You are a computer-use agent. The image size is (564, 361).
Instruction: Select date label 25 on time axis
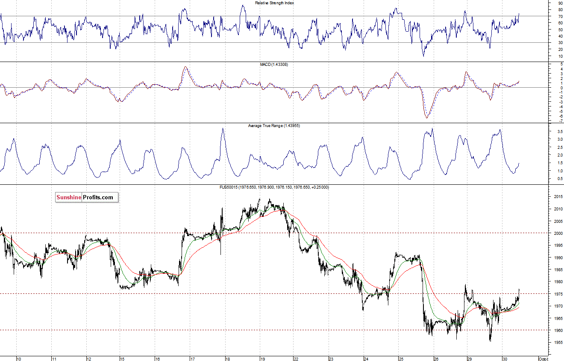(x=401, y=358)
